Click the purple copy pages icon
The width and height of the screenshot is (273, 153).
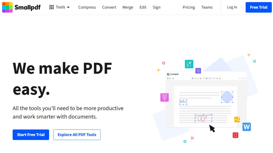[x=198, y=71]
